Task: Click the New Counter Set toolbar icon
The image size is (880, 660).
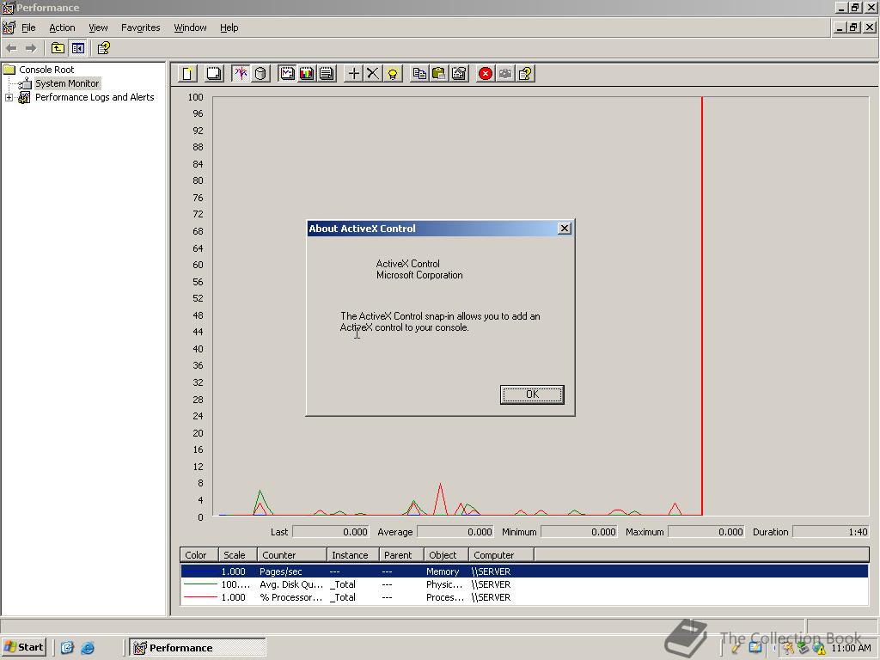Action: 188,74
